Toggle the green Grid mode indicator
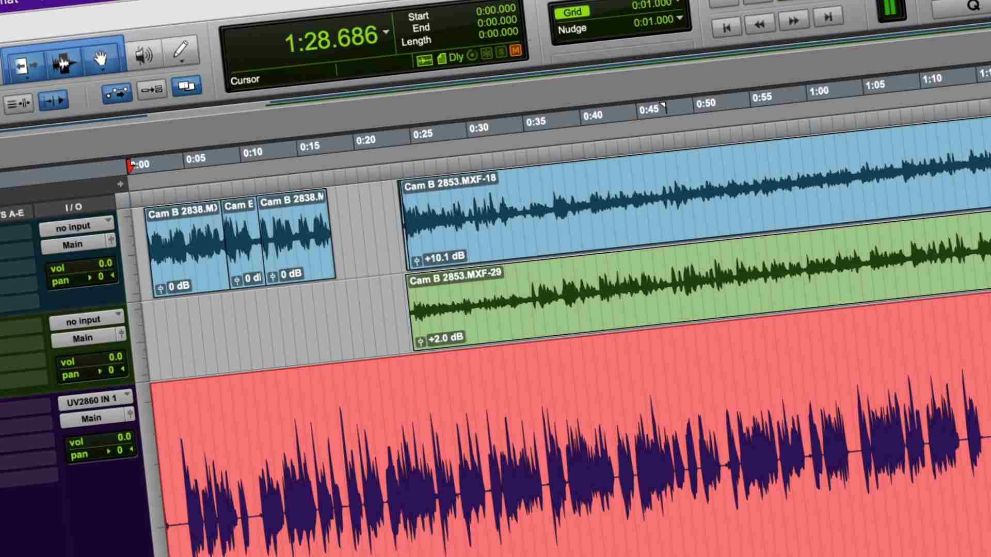 coord(572,12)
